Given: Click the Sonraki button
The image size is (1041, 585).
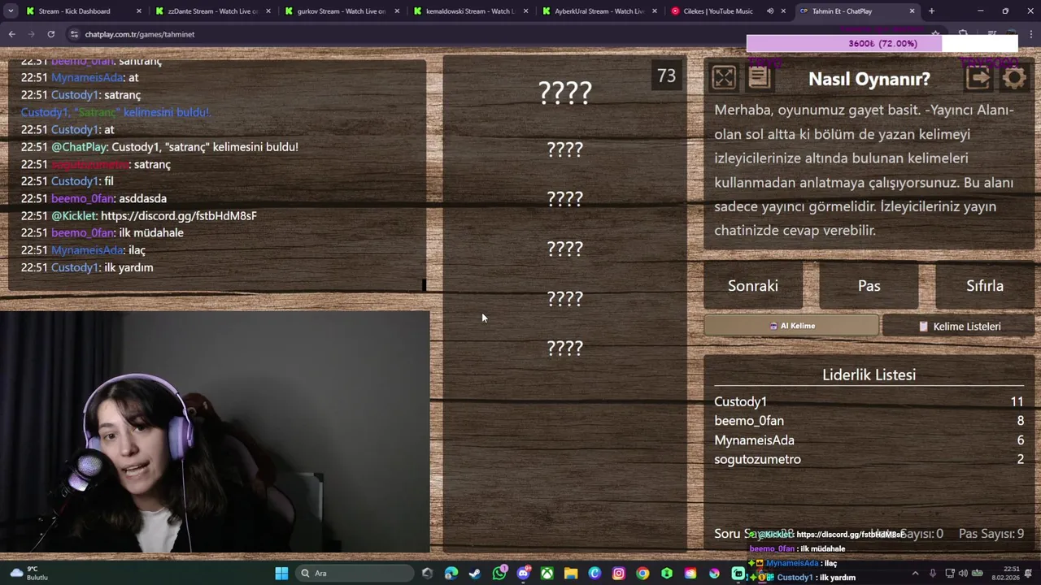Looking at the screenshot, I should coord(753,286).
